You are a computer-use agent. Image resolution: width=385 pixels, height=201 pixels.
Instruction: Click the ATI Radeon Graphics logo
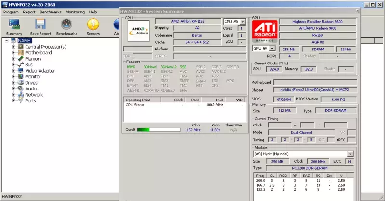(x=265, y=31)
